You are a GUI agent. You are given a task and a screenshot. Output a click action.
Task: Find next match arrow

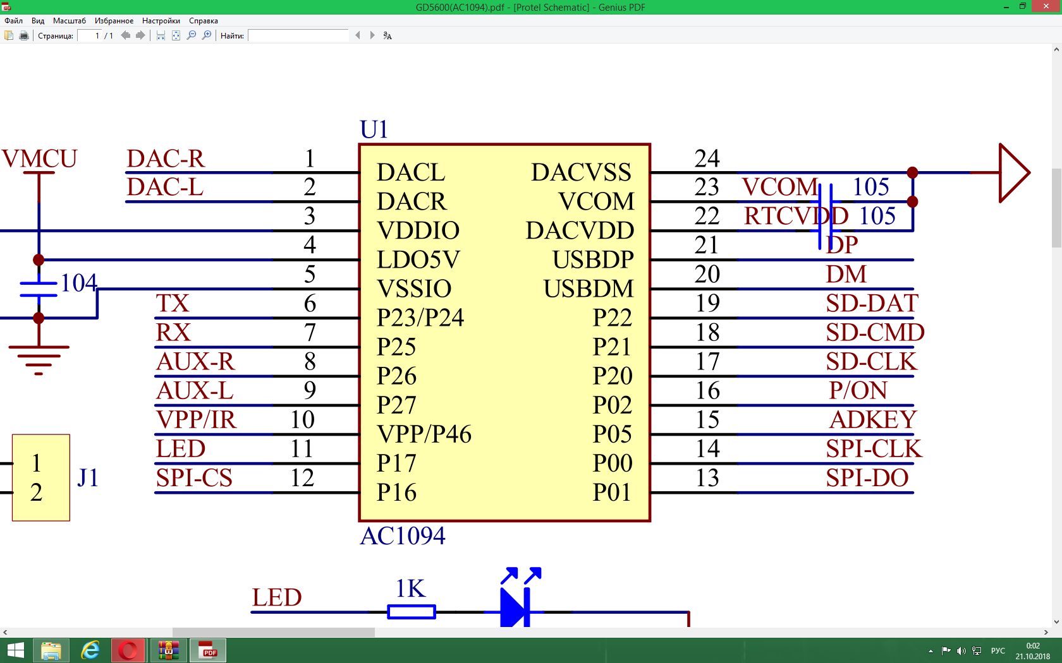[x=372, y=35]
